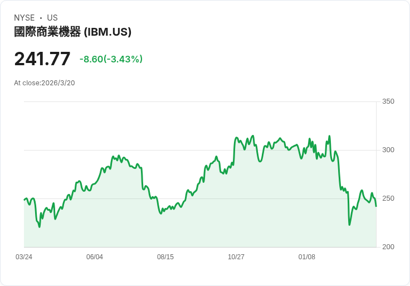
Task: Click the 350 y-axis label
Action: point(388,101)
